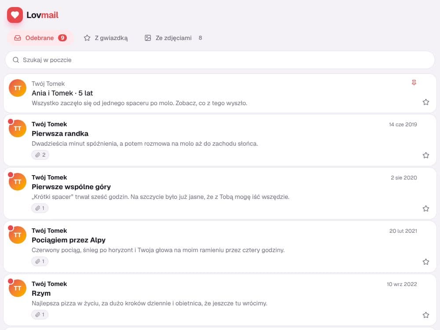
Task: Open the Odebrane inbox tab
Action: 40,38
